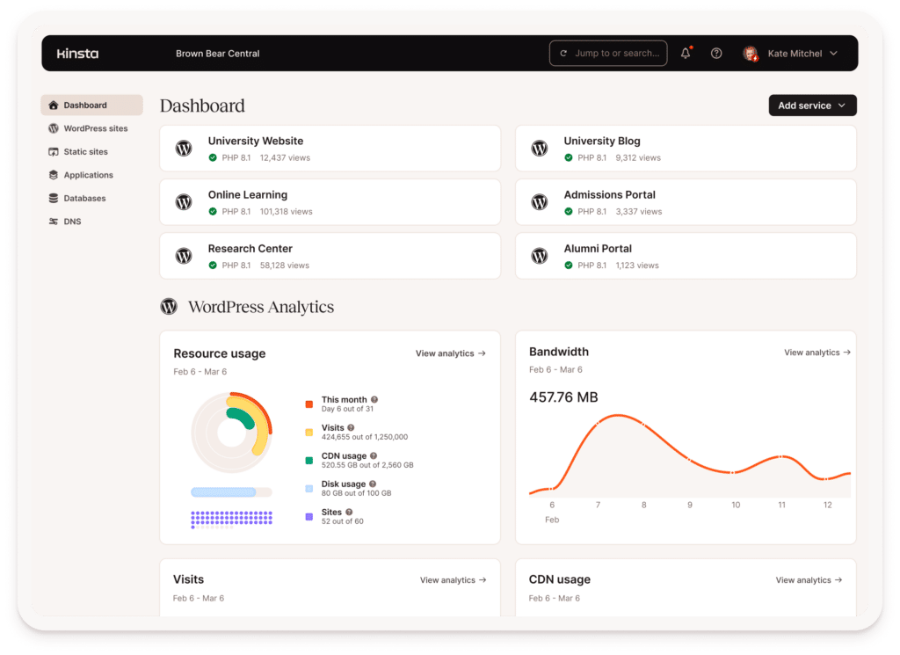This screenshot has width=900, height=655.
Task: Open the Kate Mitchel account menu
Action: [792, 53]
